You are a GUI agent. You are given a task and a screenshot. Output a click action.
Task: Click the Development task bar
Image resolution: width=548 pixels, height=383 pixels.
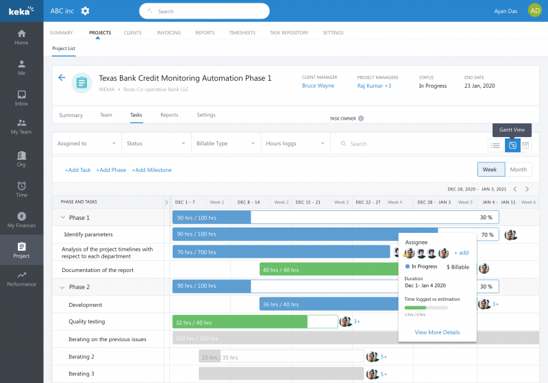click(x=329, y=304)
